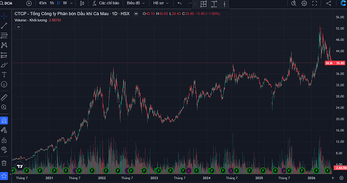
Task: Select the ruler measure tool
Action: (4, 97)
